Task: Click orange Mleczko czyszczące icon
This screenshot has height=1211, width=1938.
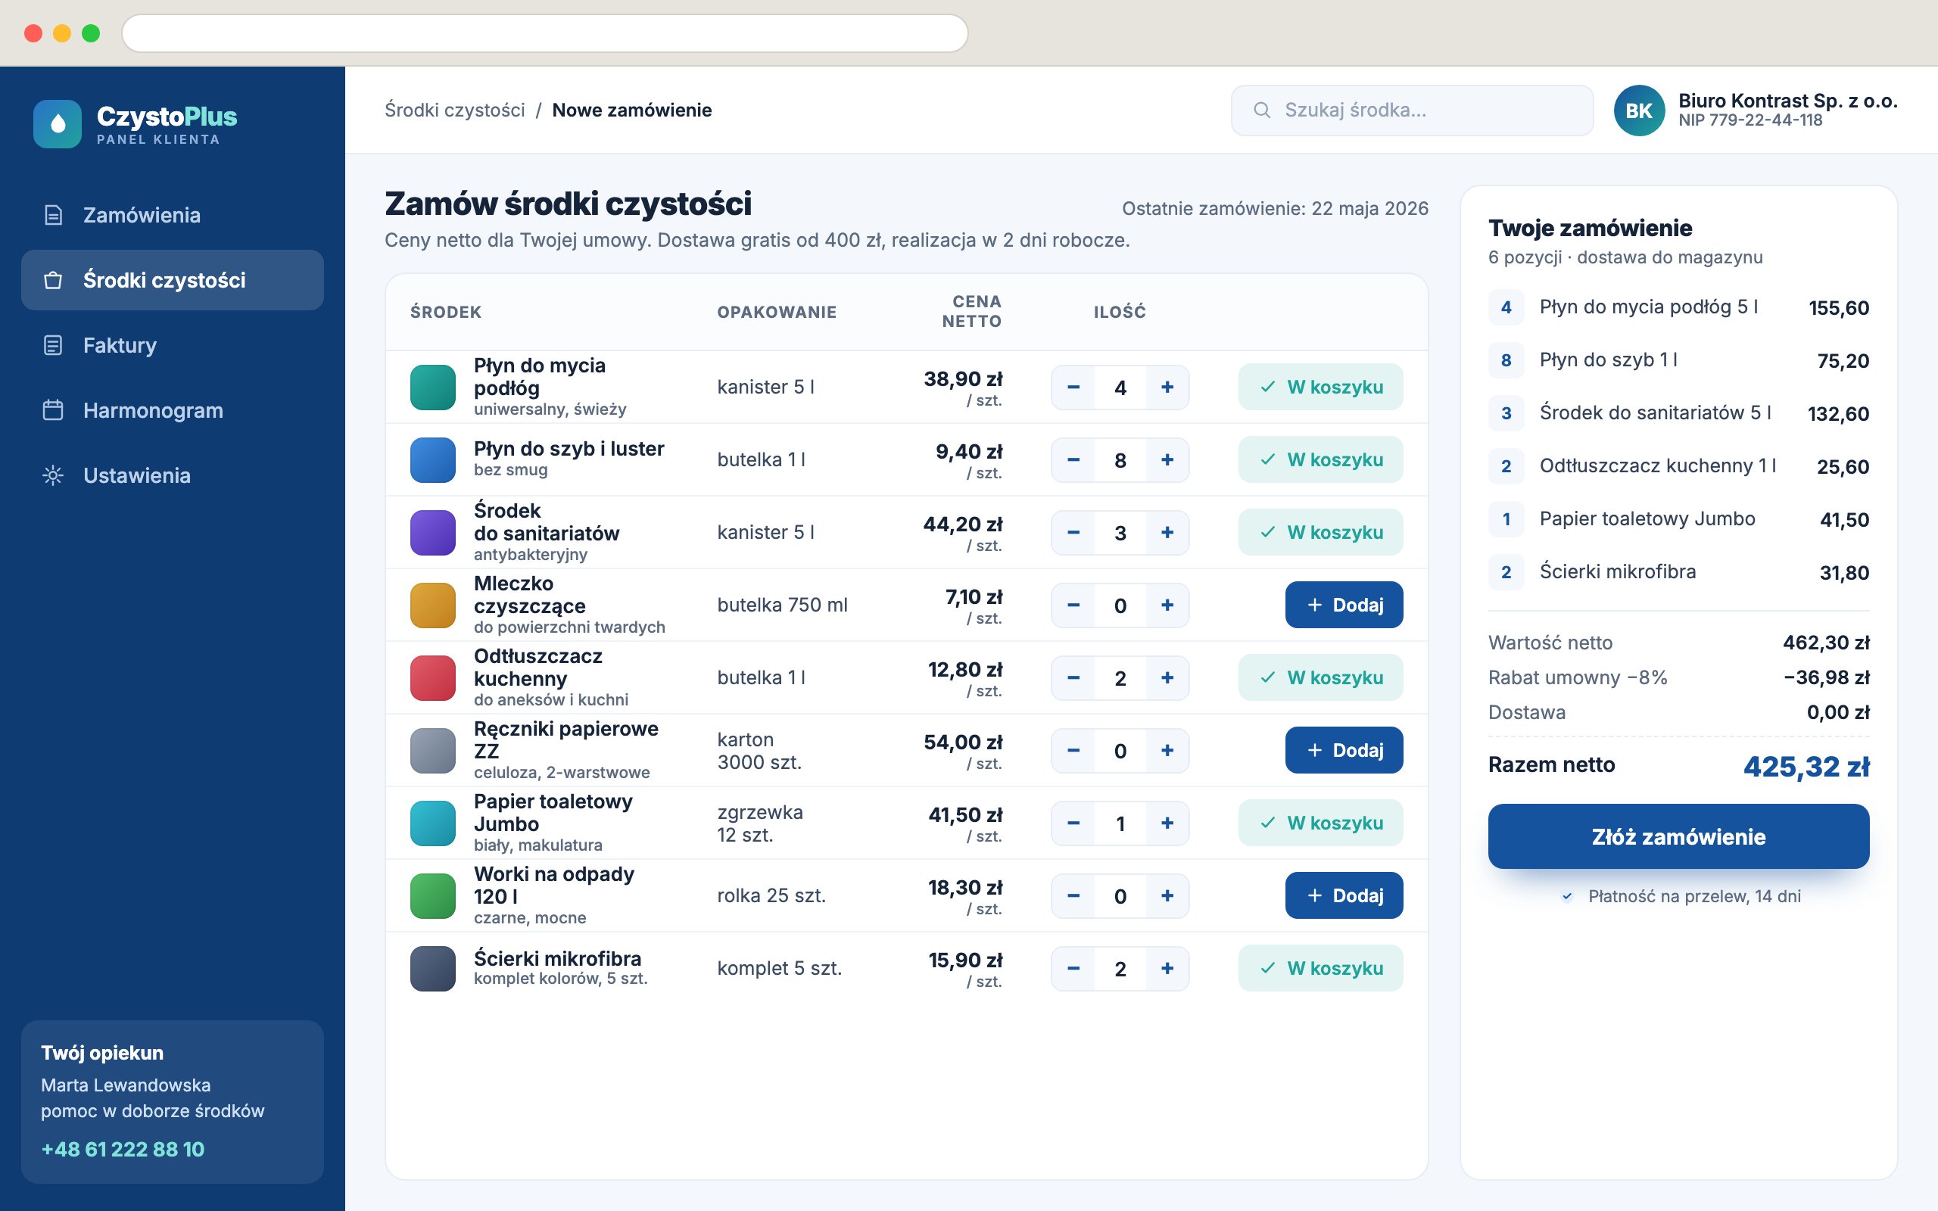Action: click(432, 605)
